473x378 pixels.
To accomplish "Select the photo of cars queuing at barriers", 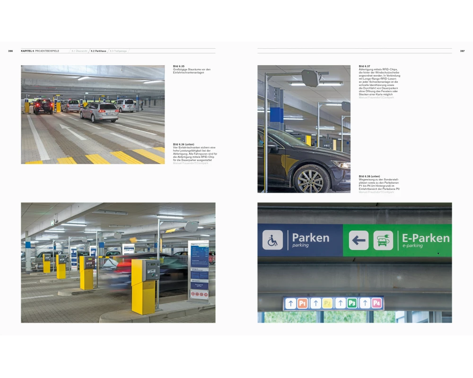I will [x=93, y=114].
